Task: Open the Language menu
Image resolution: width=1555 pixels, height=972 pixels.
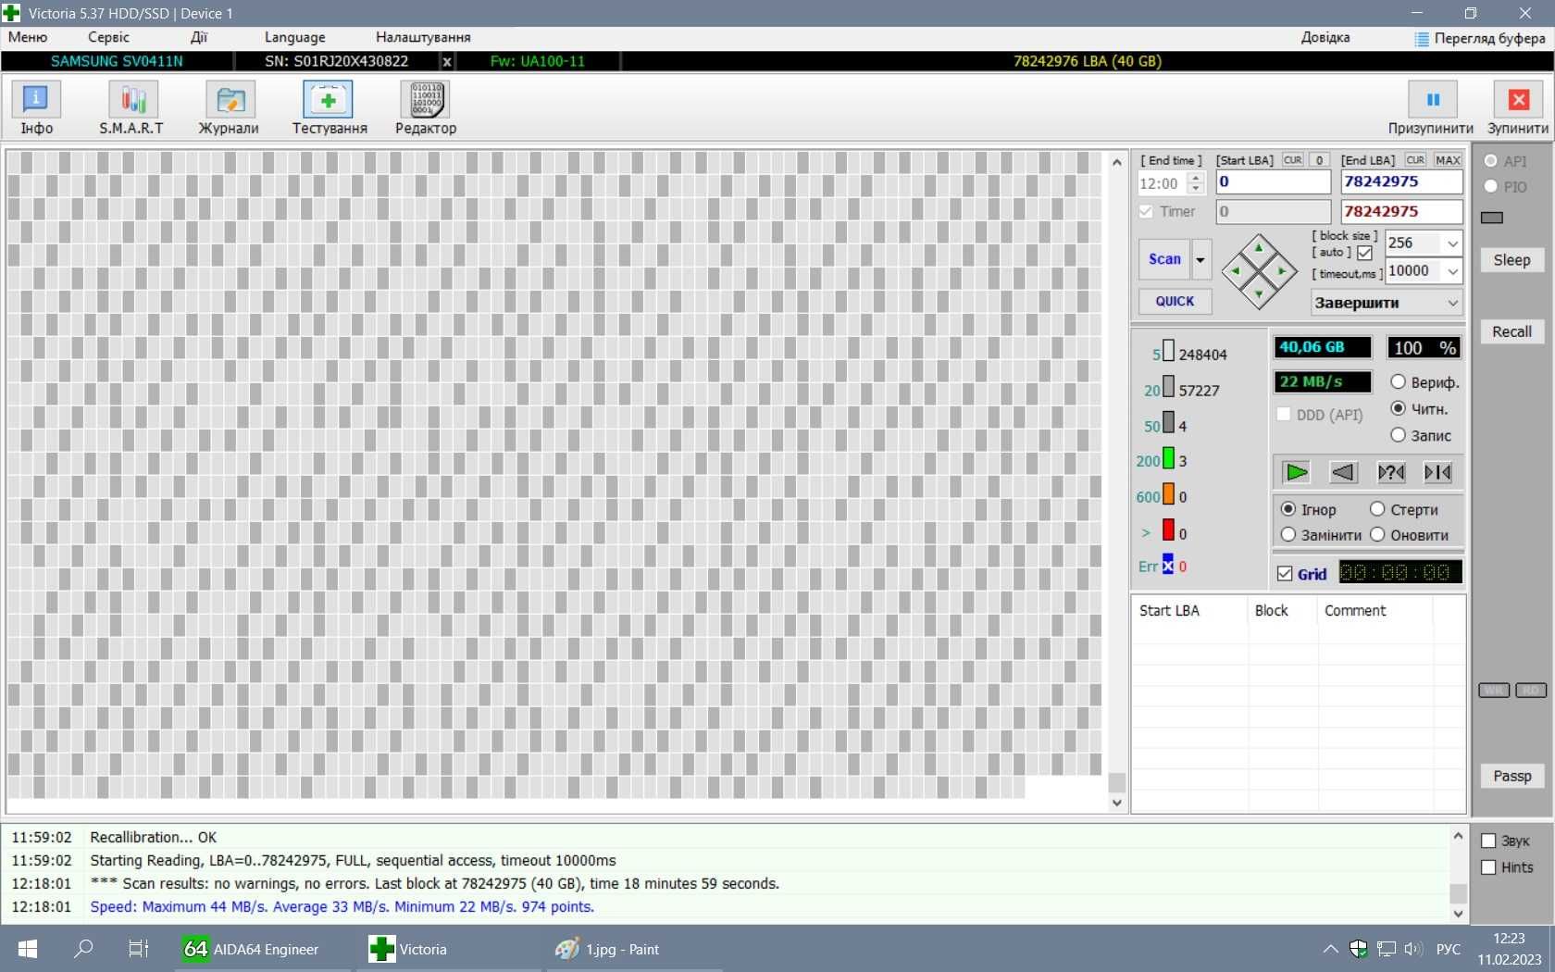Action: tap(294, 38)
